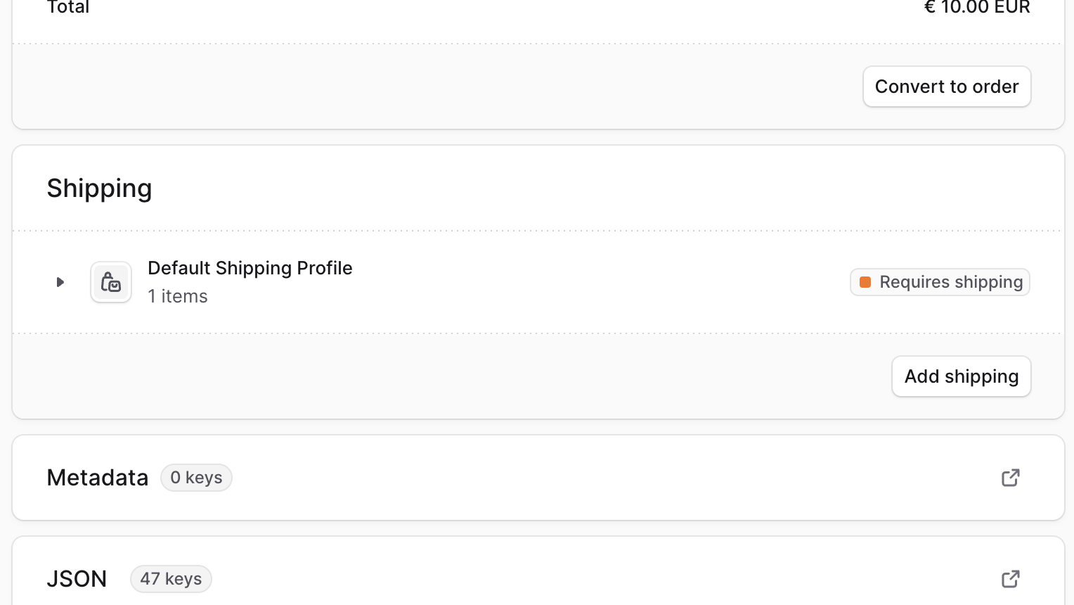Click the Add shipping button
The height and width of the screenshot is (605, 1074).
point(961,376)
